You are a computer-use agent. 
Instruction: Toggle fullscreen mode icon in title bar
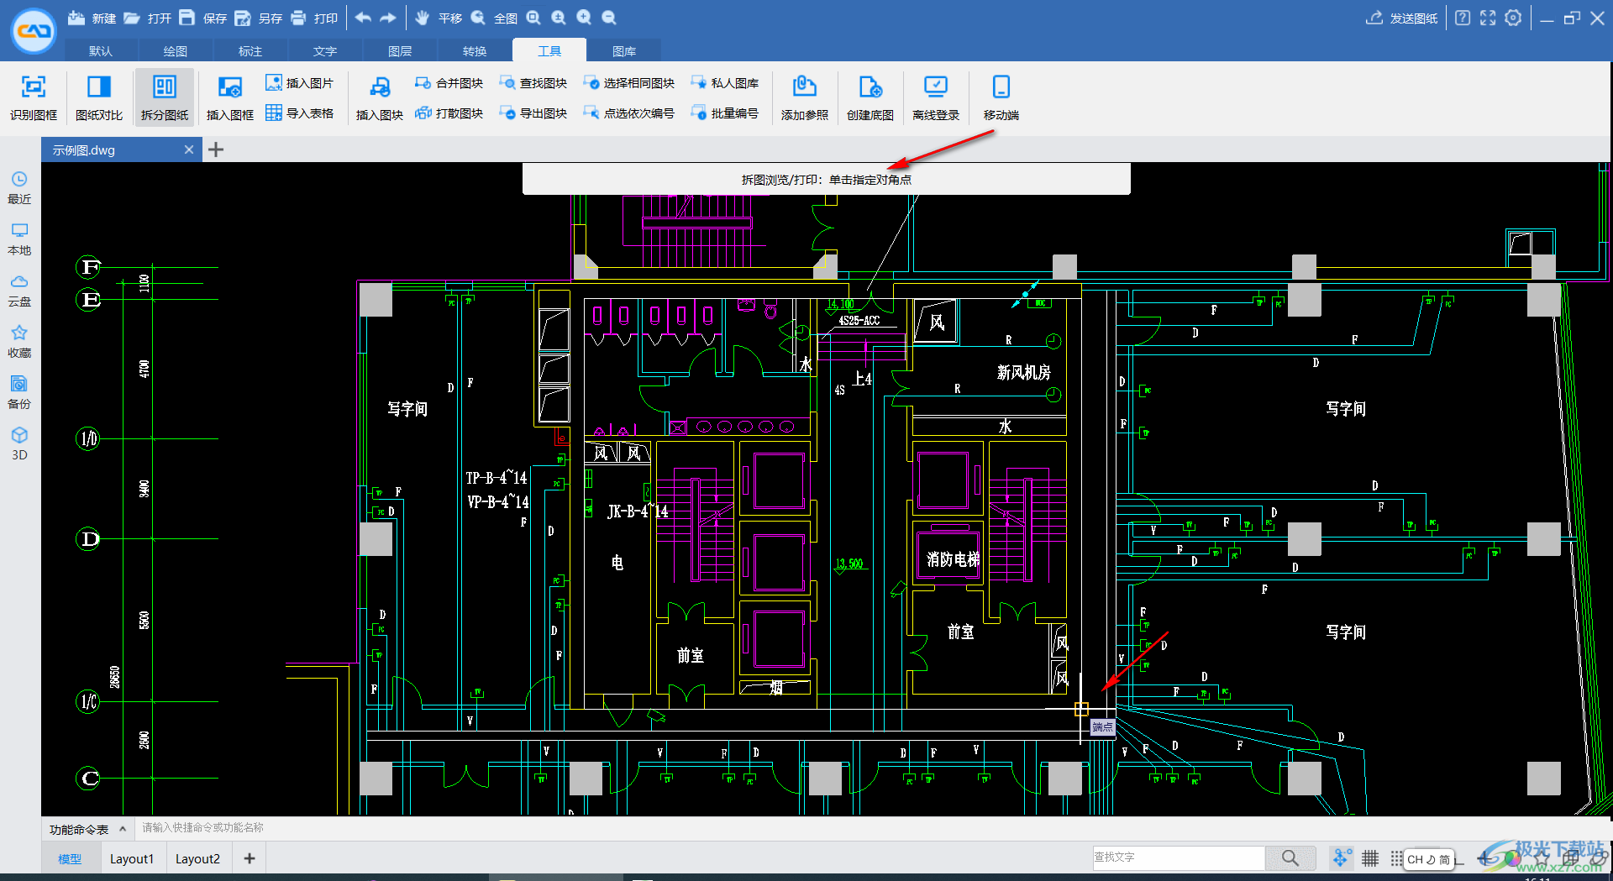click(x=1488, y=18)
